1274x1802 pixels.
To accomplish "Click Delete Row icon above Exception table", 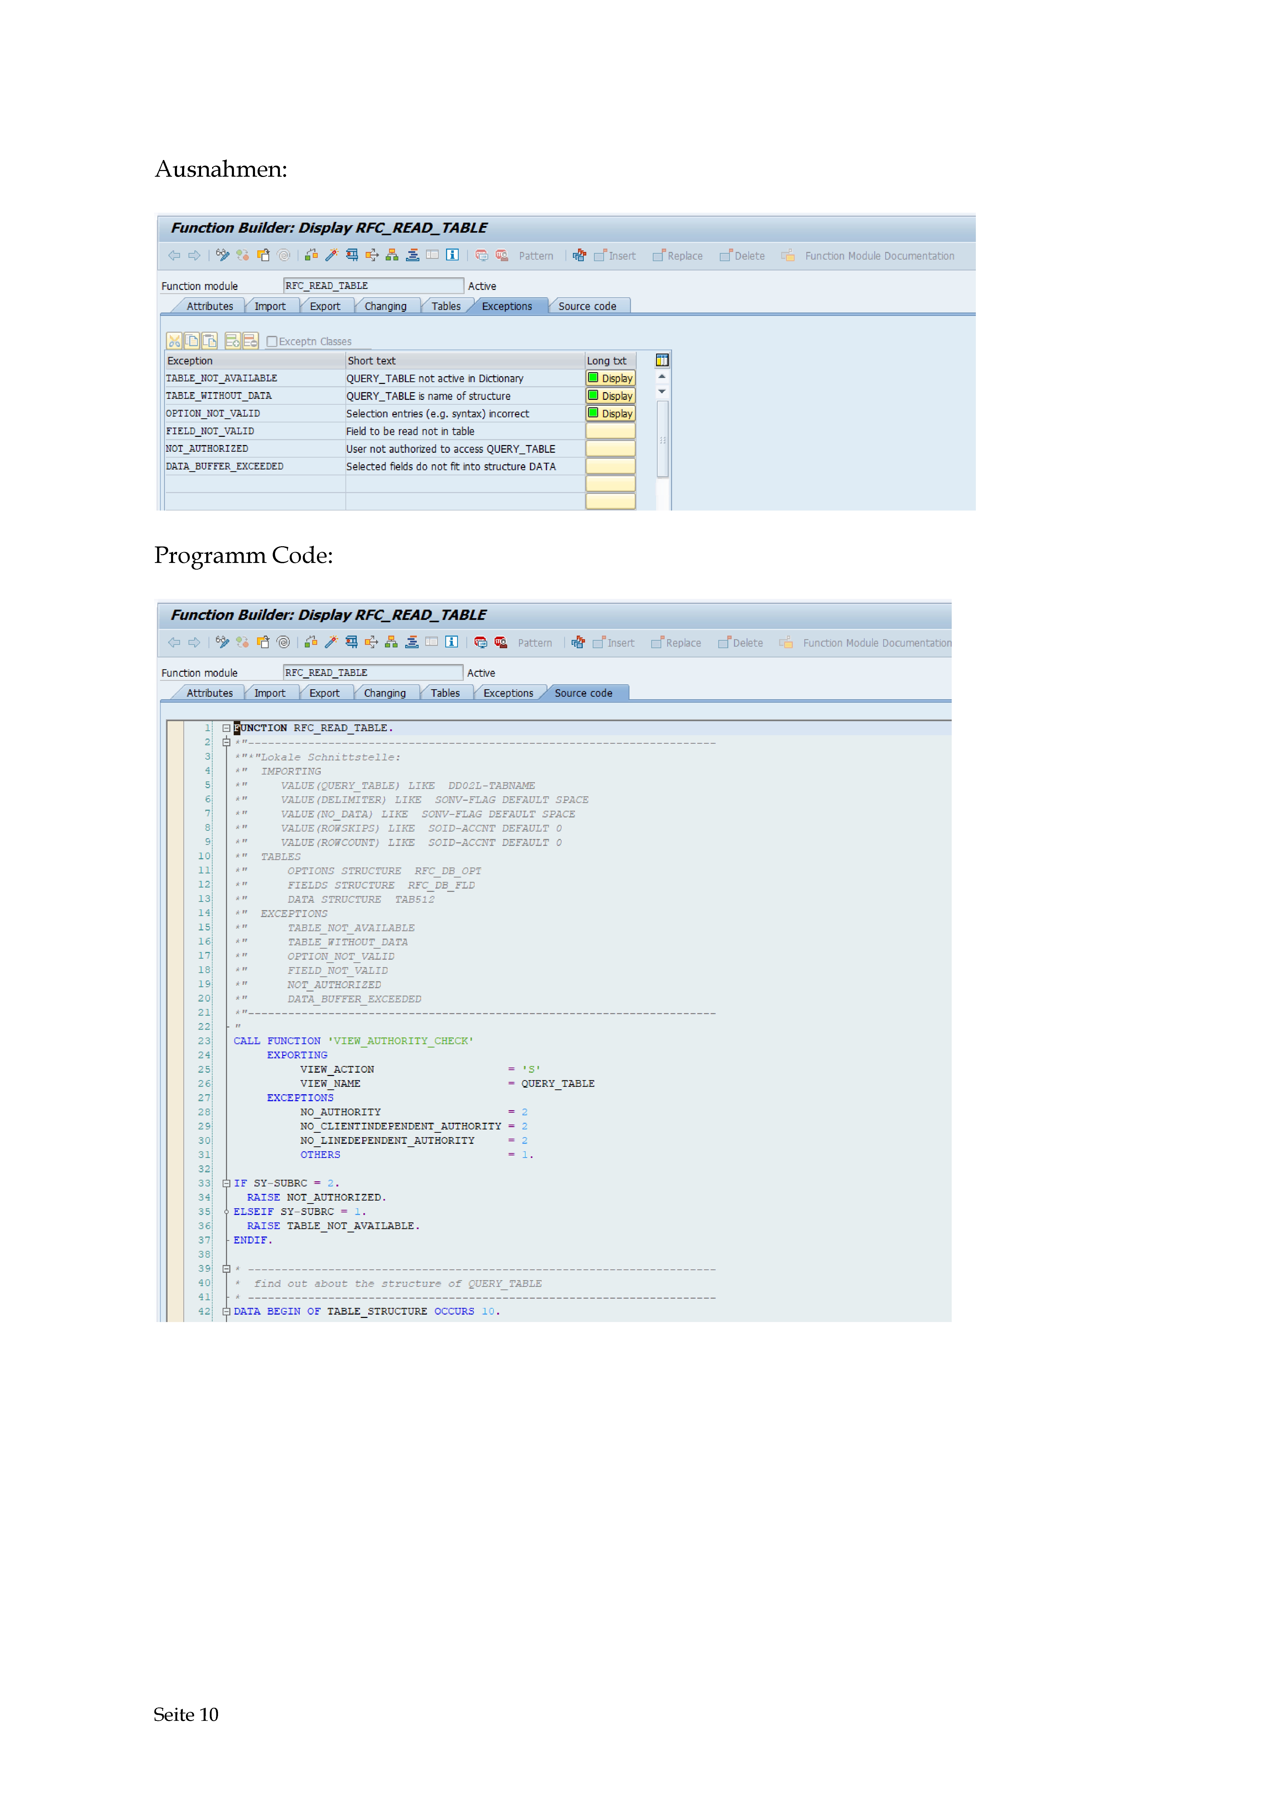I will [250, 341].
